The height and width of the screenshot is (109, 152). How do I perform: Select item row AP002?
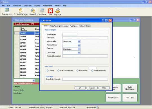pyautogui.click(x=27, y=46)
